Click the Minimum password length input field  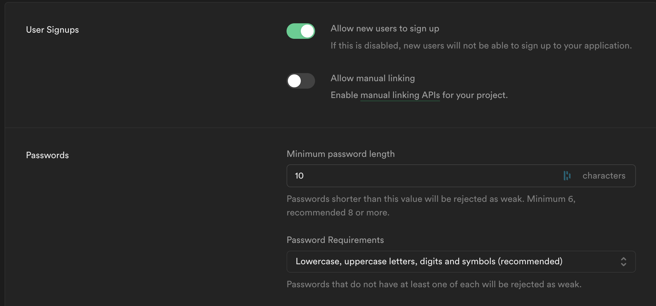[x=421, y=176]
